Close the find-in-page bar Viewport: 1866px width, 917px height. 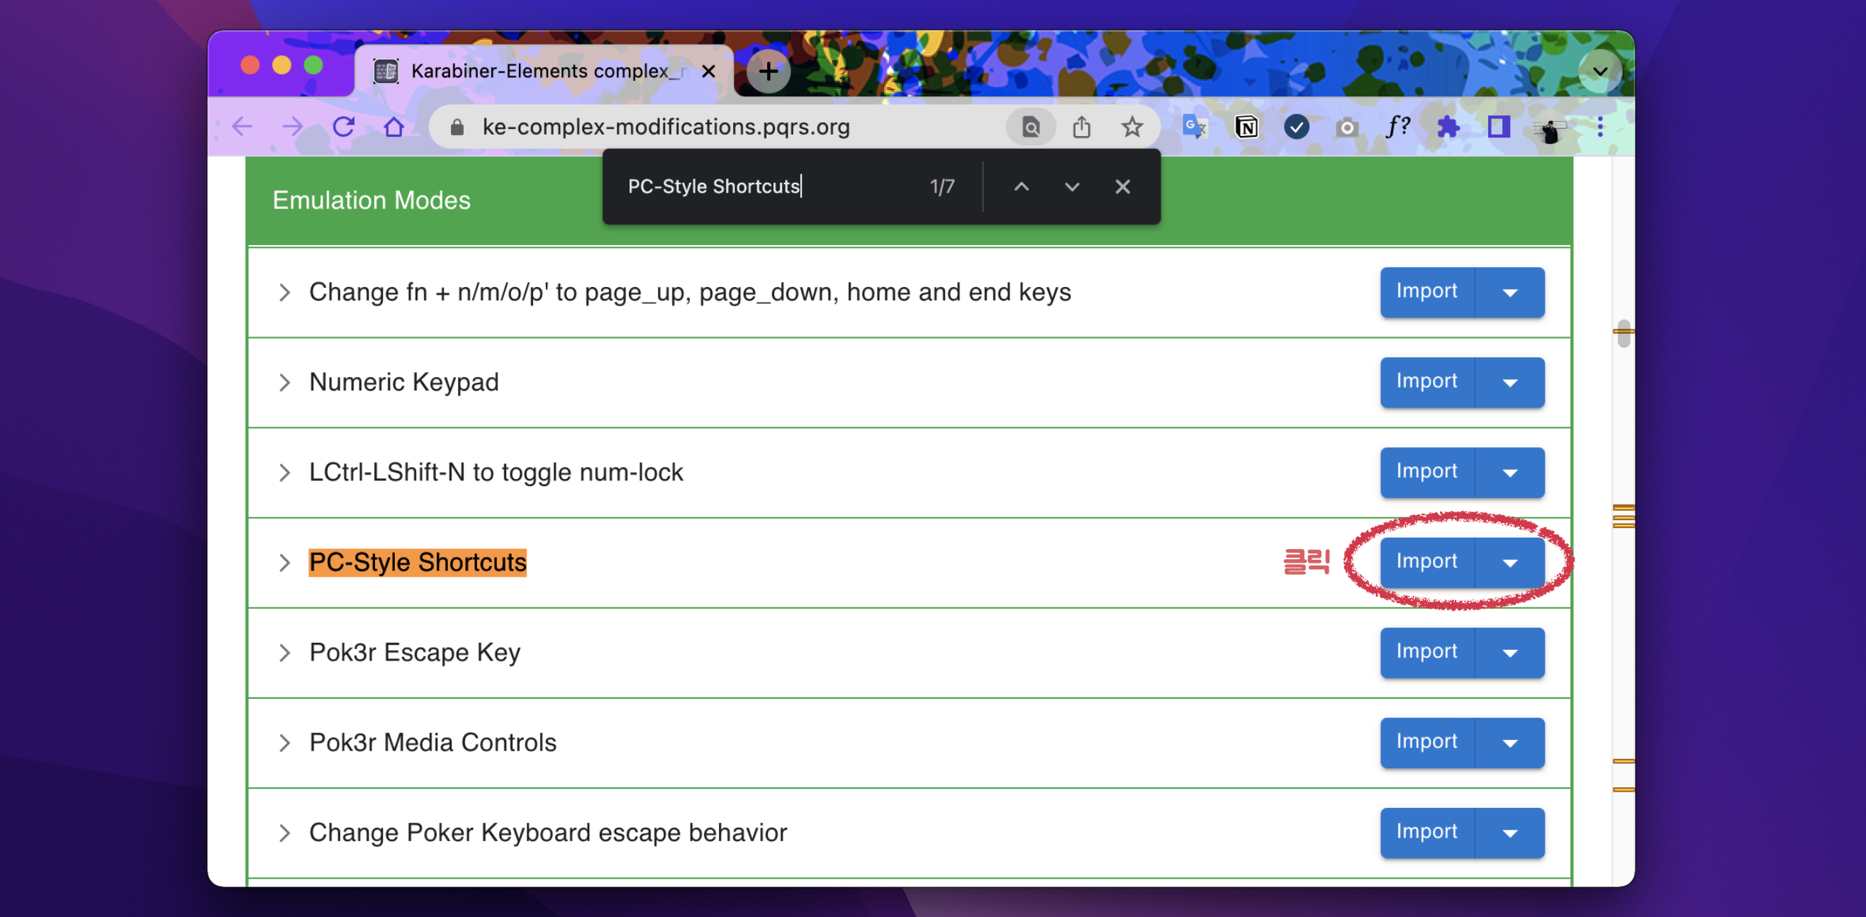tap(1122, 187)
